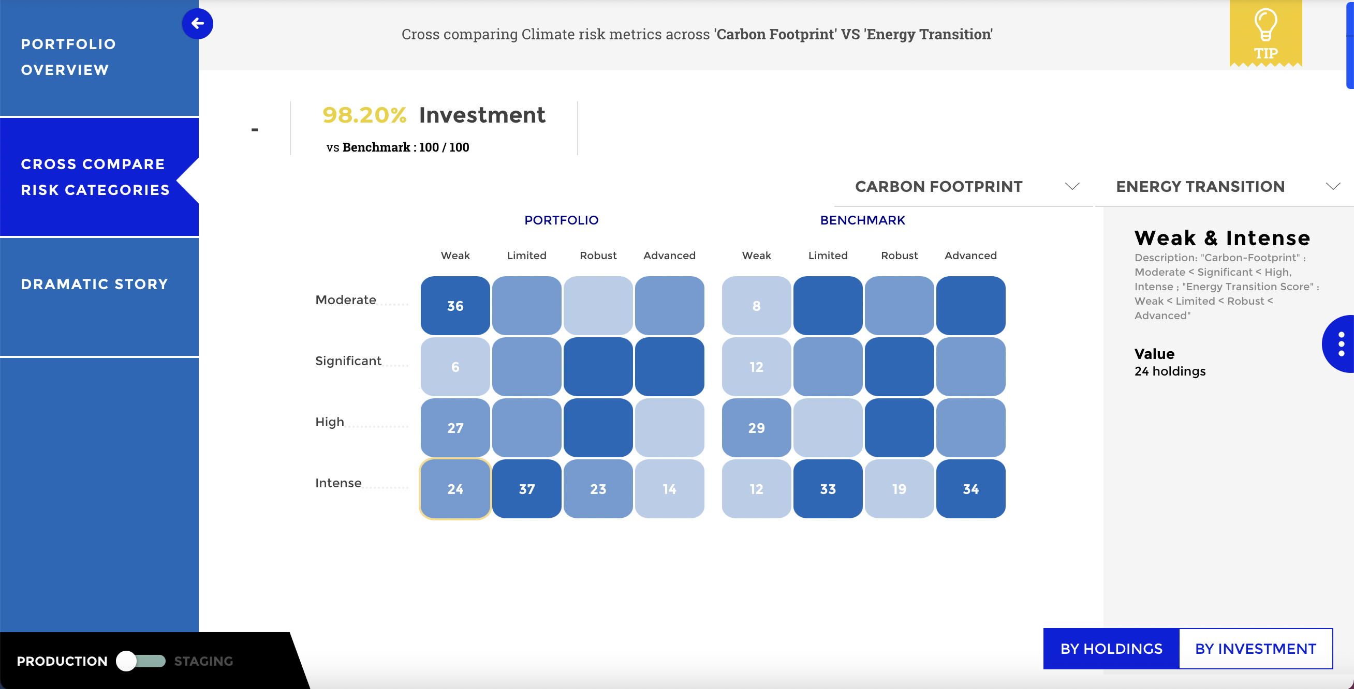
Task: Toggle the Production/Staging switch
Action: click(x=140, y=661)
